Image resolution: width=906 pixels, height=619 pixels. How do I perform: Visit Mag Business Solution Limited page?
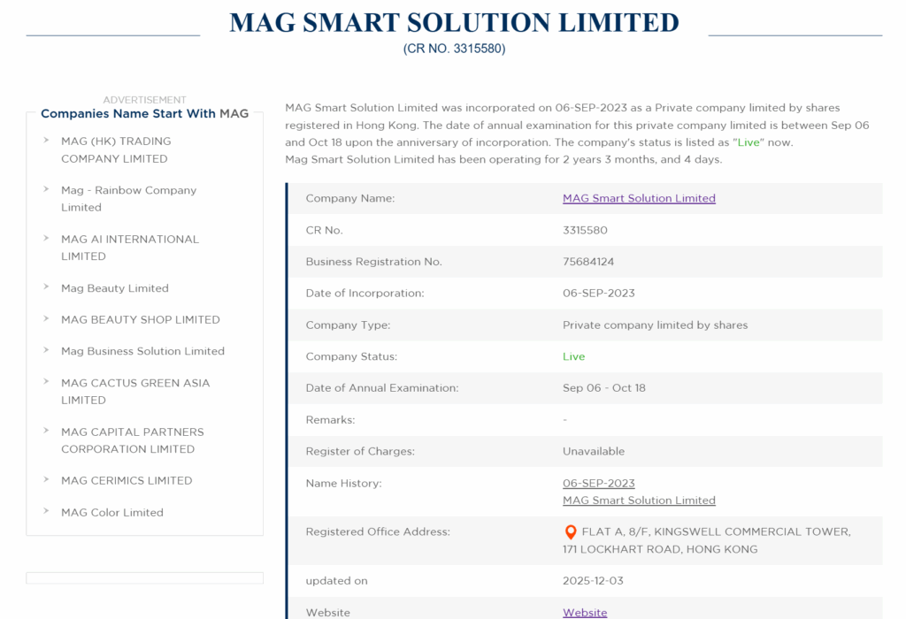(142, 351)
